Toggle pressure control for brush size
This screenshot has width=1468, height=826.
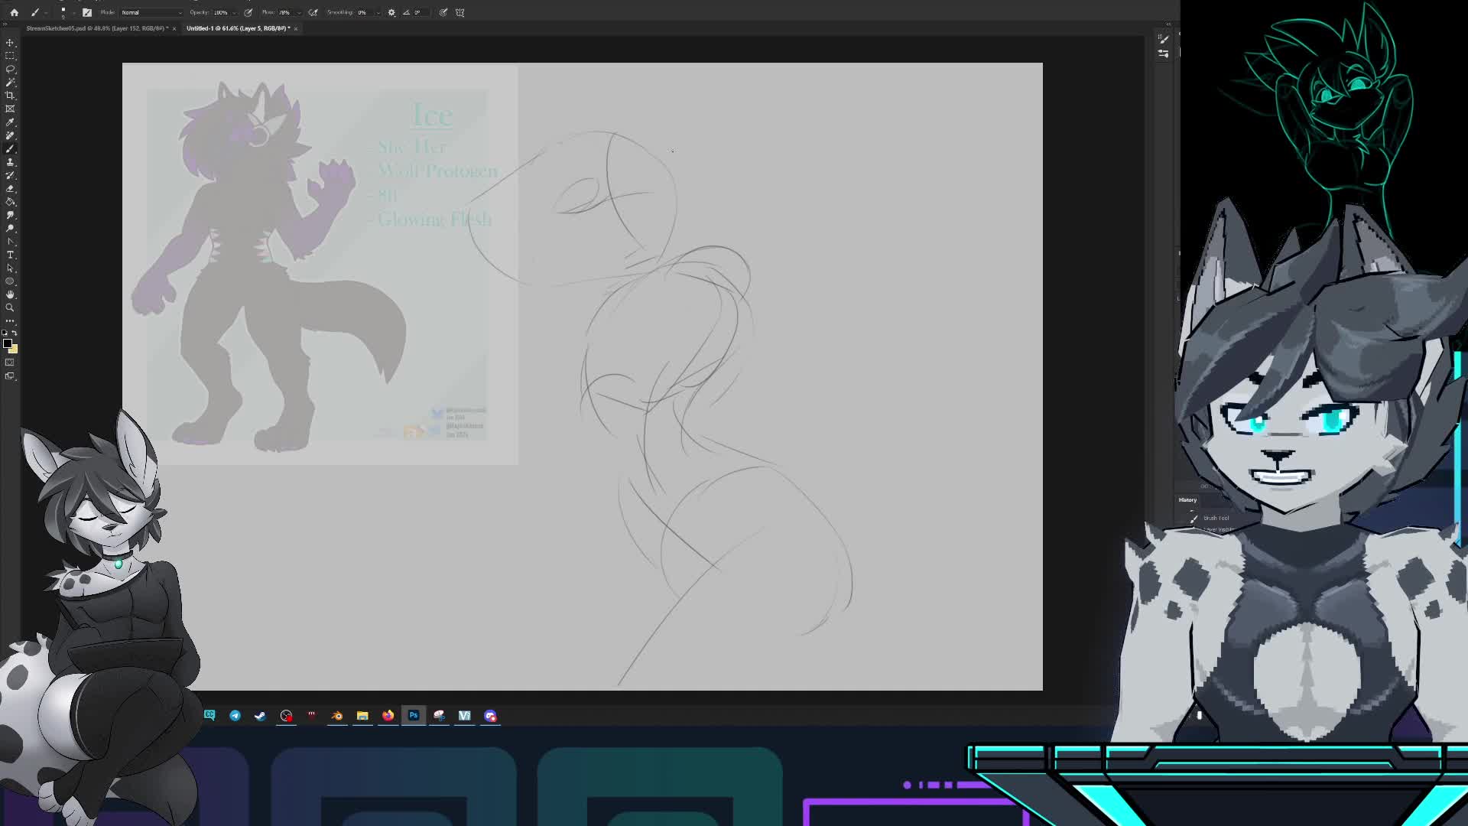[443, 12]
